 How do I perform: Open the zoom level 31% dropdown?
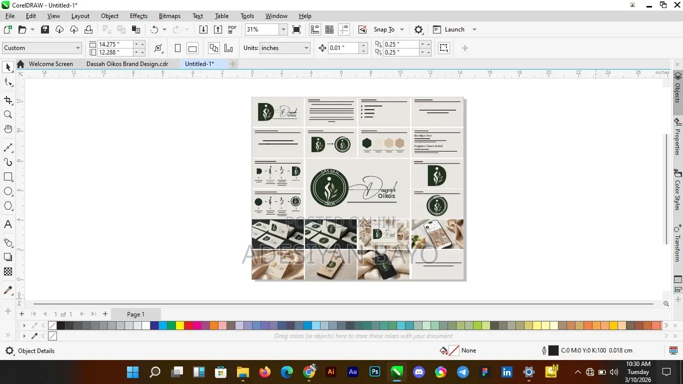tap(283, 29)
